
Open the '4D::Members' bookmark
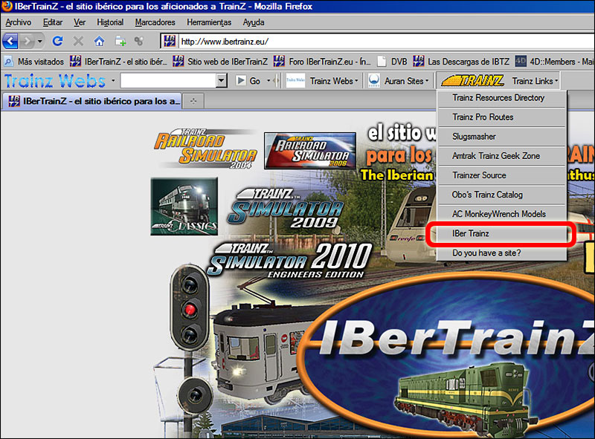coord(554,62)
